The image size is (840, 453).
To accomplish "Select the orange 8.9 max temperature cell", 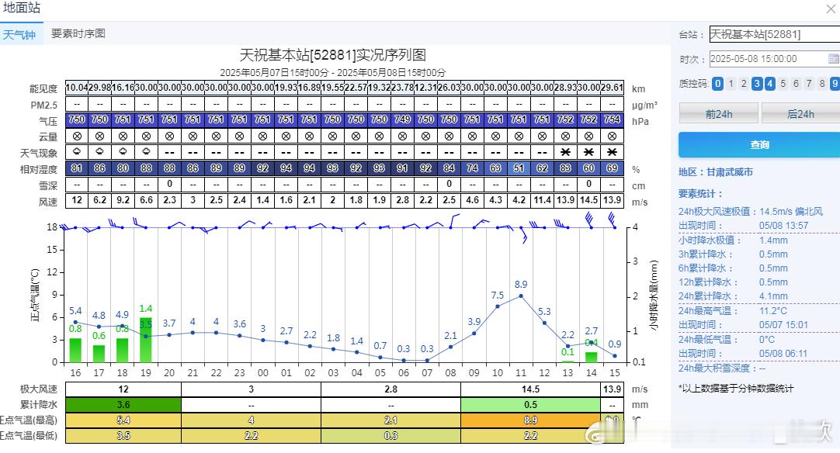I will click(x=530, y=420).
